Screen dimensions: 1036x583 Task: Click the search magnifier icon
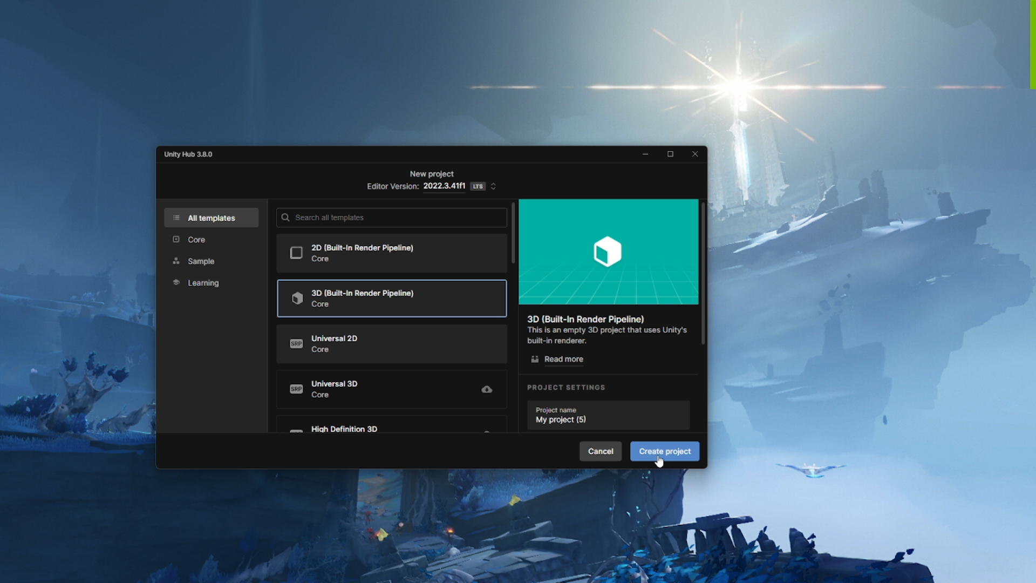tap(285, 218)
